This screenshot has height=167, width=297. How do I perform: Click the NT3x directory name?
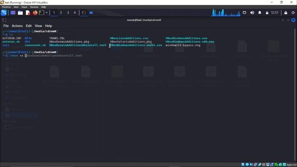[x=28, y=38]
